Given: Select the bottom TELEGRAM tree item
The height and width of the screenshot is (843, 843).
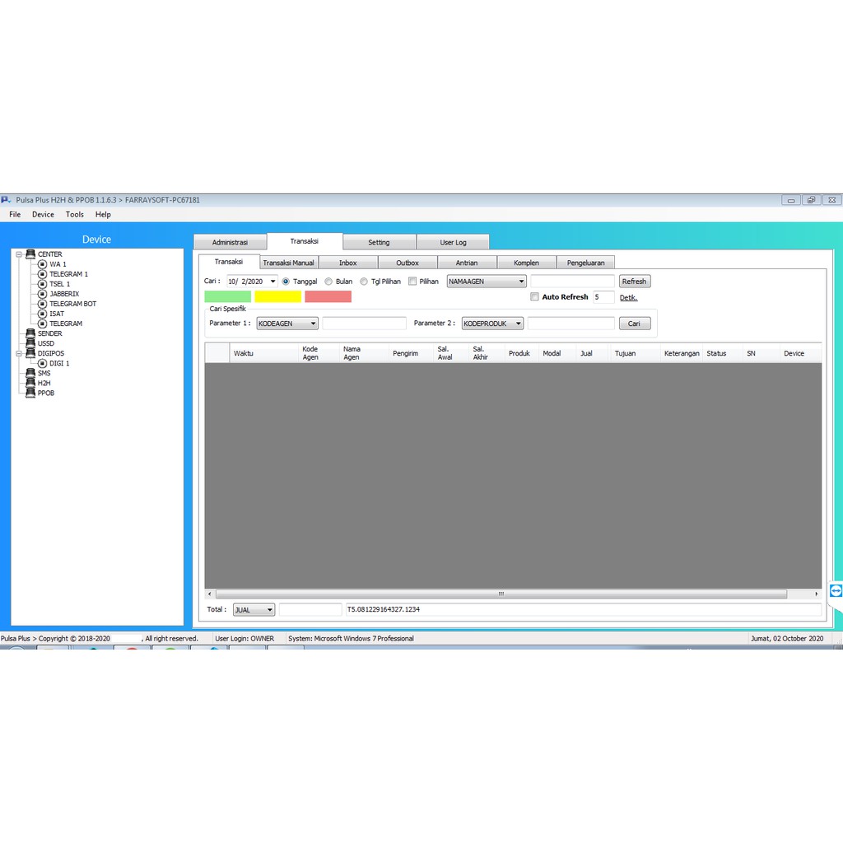Looking at the screenshot, I should click(x=66, y=324).
